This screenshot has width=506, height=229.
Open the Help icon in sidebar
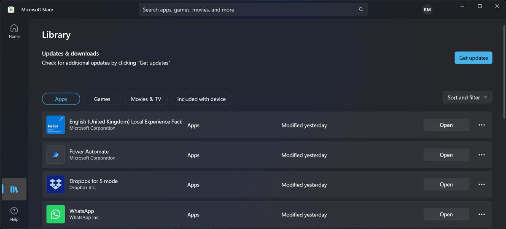click(x=14, y=214)
